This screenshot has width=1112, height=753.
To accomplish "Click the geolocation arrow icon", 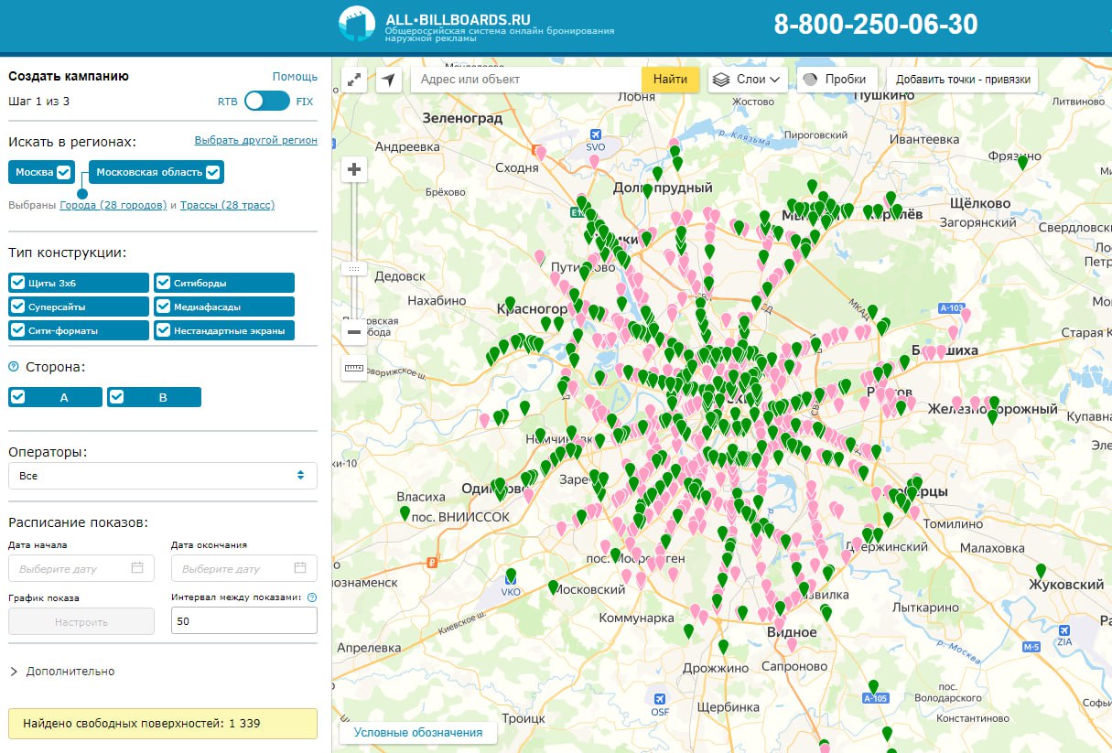I will (389, 80).
